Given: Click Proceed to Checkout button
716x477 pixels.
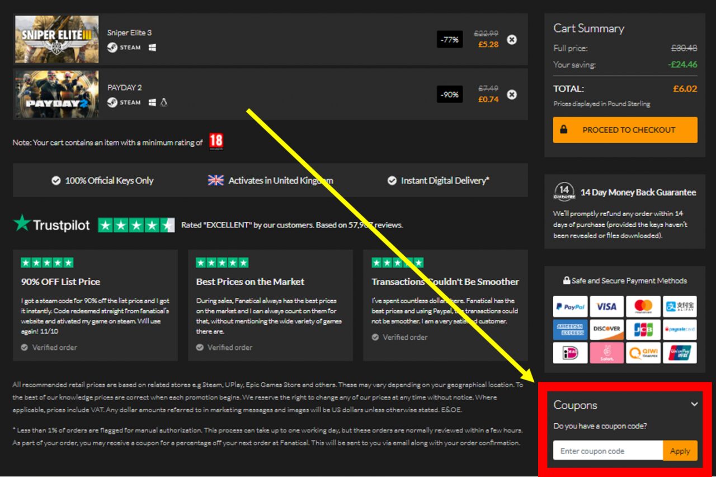Looking at the screenshot, I should tap(625, 130).
